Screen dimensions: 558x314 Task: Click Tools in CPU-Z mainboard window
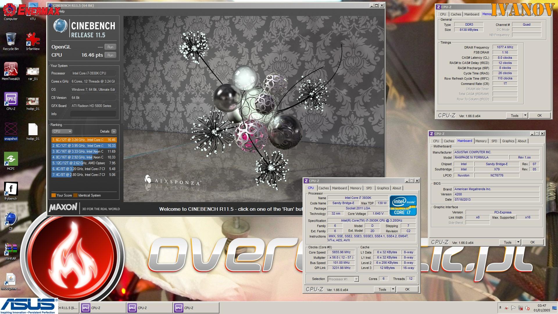508,242
